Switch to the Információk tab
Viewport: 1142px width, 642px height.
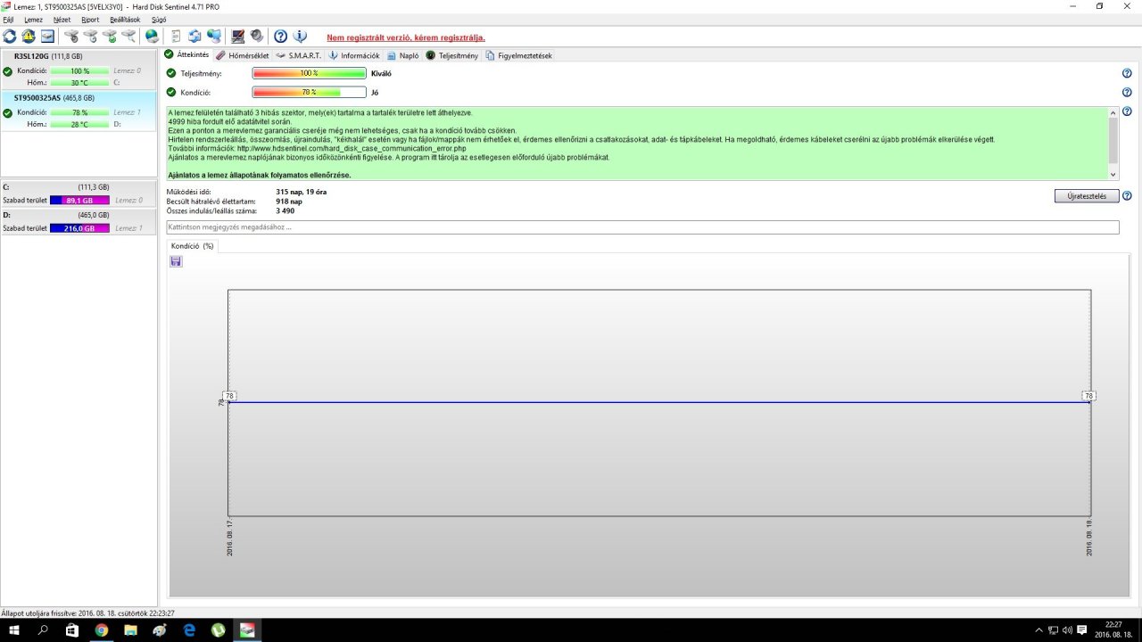click(x=354, y=55)
